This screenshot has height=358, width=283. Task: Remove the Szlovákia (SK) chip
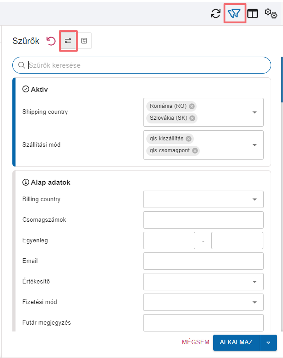tap(192, 118)
